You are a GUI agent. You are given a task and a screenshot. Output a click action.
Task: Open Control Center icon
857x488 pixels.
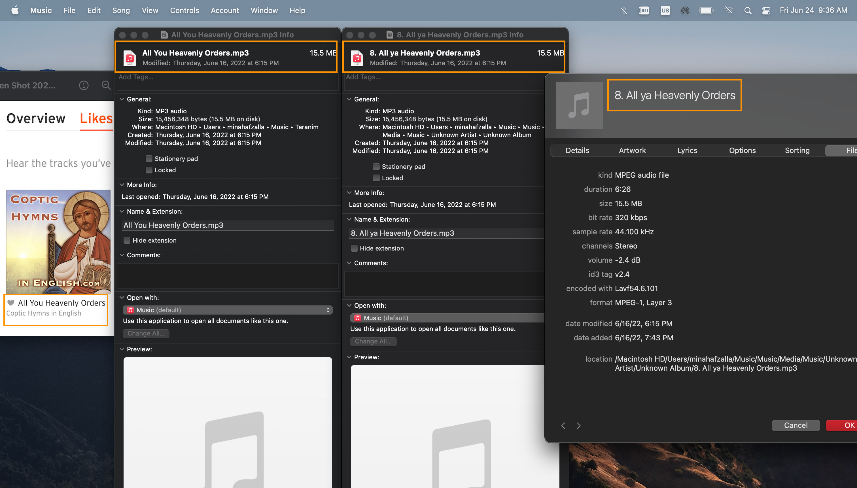click(x=766, y=10)
